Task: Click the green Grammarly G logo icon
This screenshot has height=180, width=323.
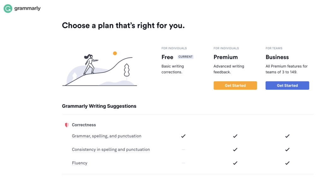Action: click(x=8, y=9)
